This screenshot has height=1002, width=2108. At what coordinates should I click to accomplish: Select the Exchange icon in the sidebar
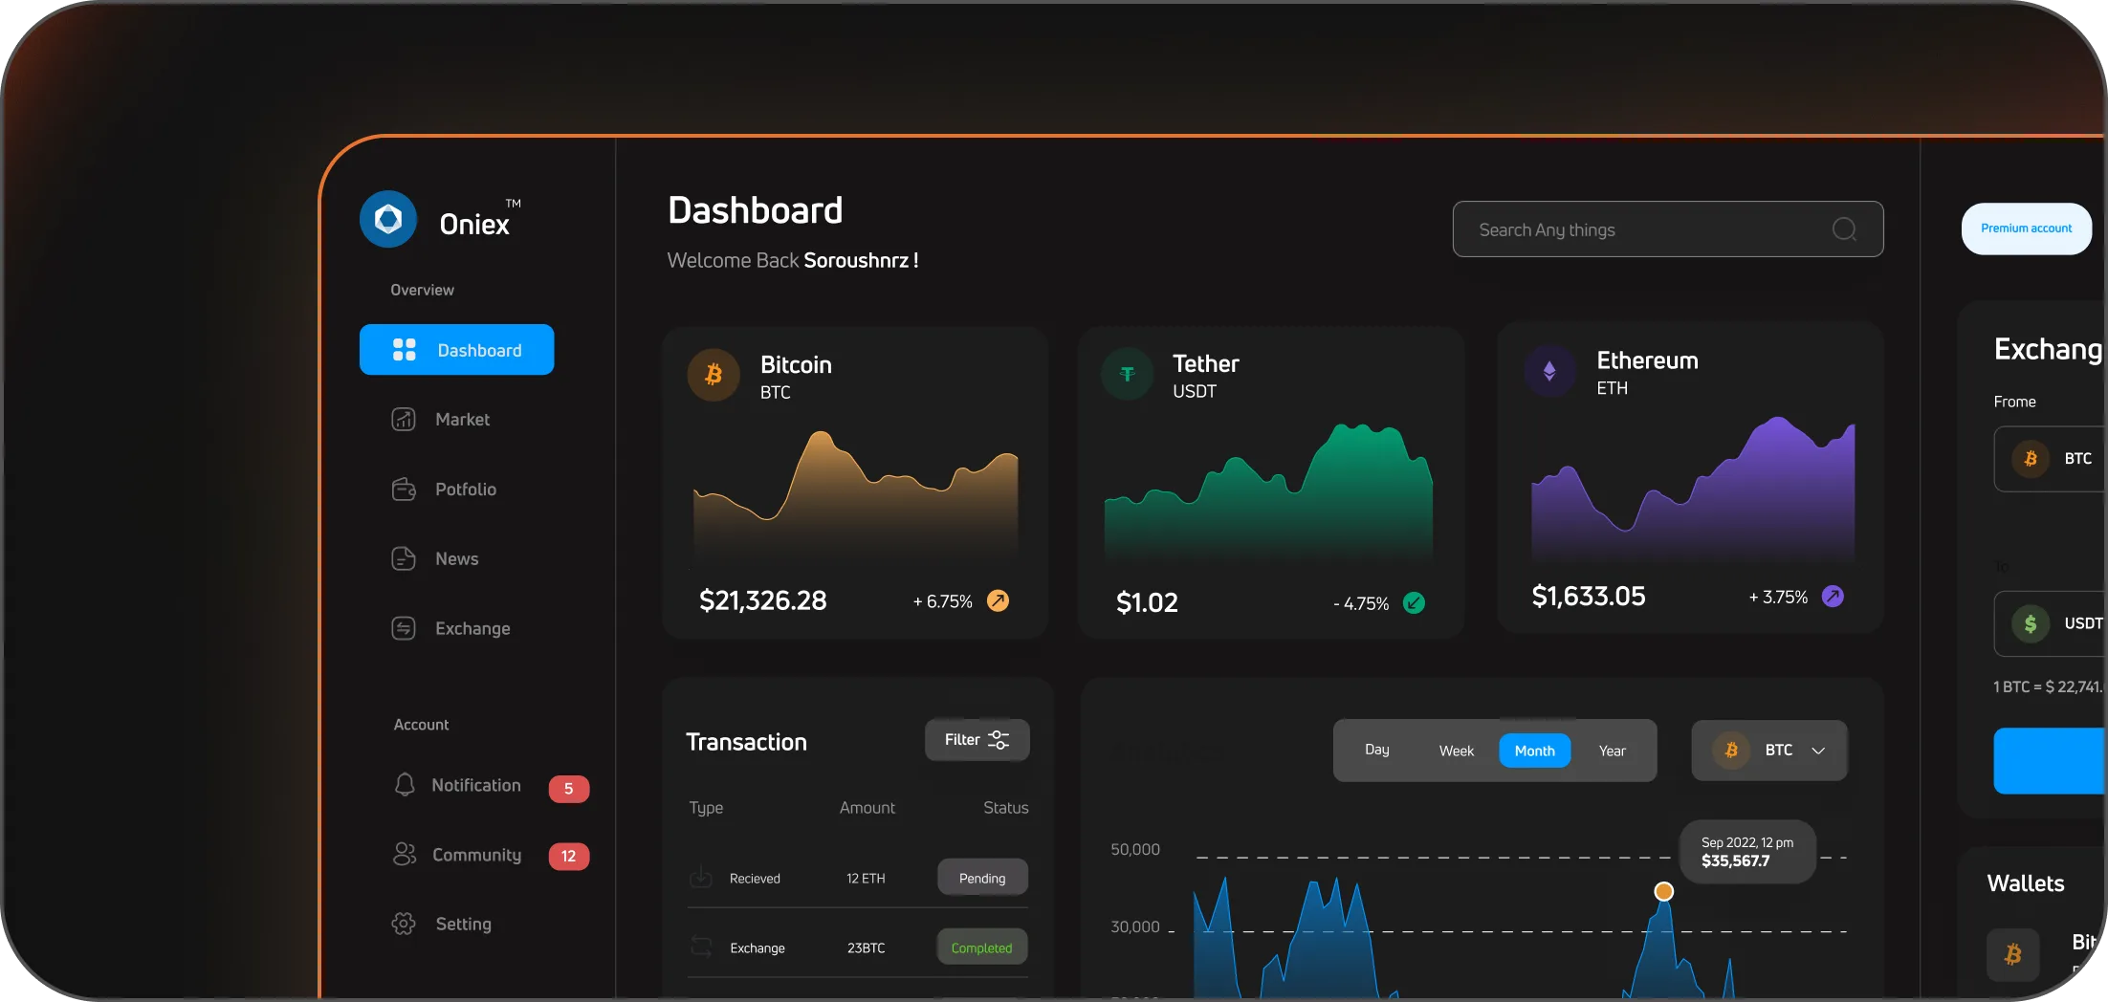coord(404,628)
